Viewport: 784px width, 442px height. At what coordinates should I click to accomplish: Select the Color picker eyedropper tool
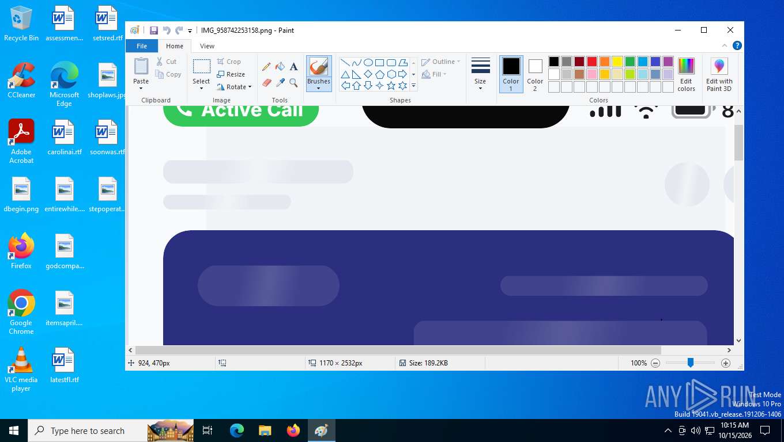tap(280, 83)
